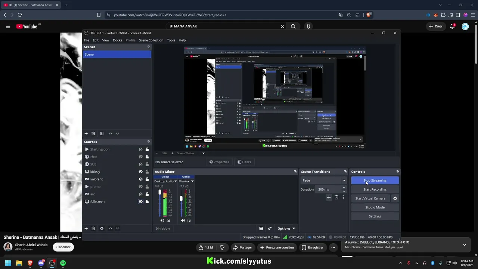
Task: Hide the valorant source
Action: tap(141, 179)
